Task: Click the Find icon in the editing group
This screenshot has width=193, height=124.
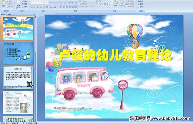Action: coord(141,1)
